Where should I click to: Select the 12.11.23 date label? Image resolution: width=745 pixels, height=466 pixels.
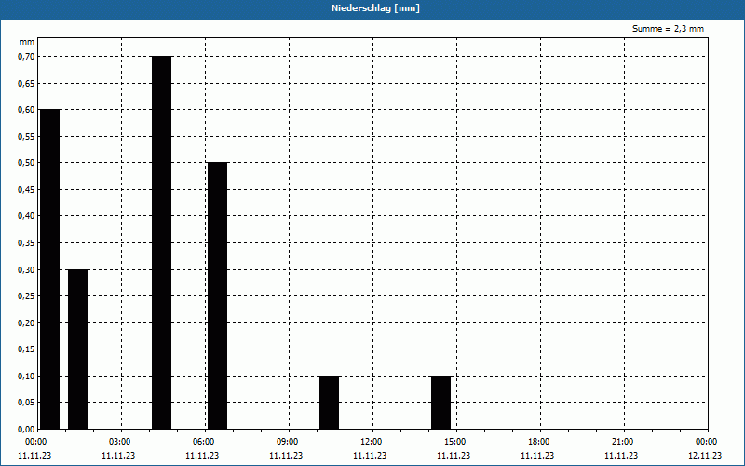[x=705, y=456]
